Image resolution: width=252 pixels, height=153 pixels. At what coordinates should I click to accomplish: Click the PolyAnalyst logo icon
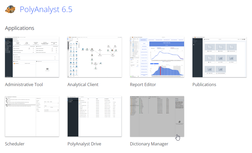coord(10,9)
